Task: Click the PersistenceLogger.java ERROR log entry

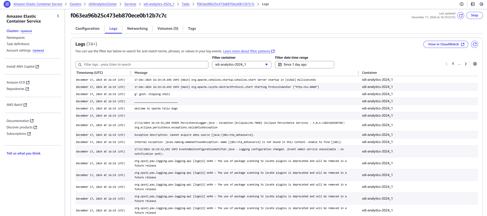Action: pyautogui.click(x=240, y=125)
